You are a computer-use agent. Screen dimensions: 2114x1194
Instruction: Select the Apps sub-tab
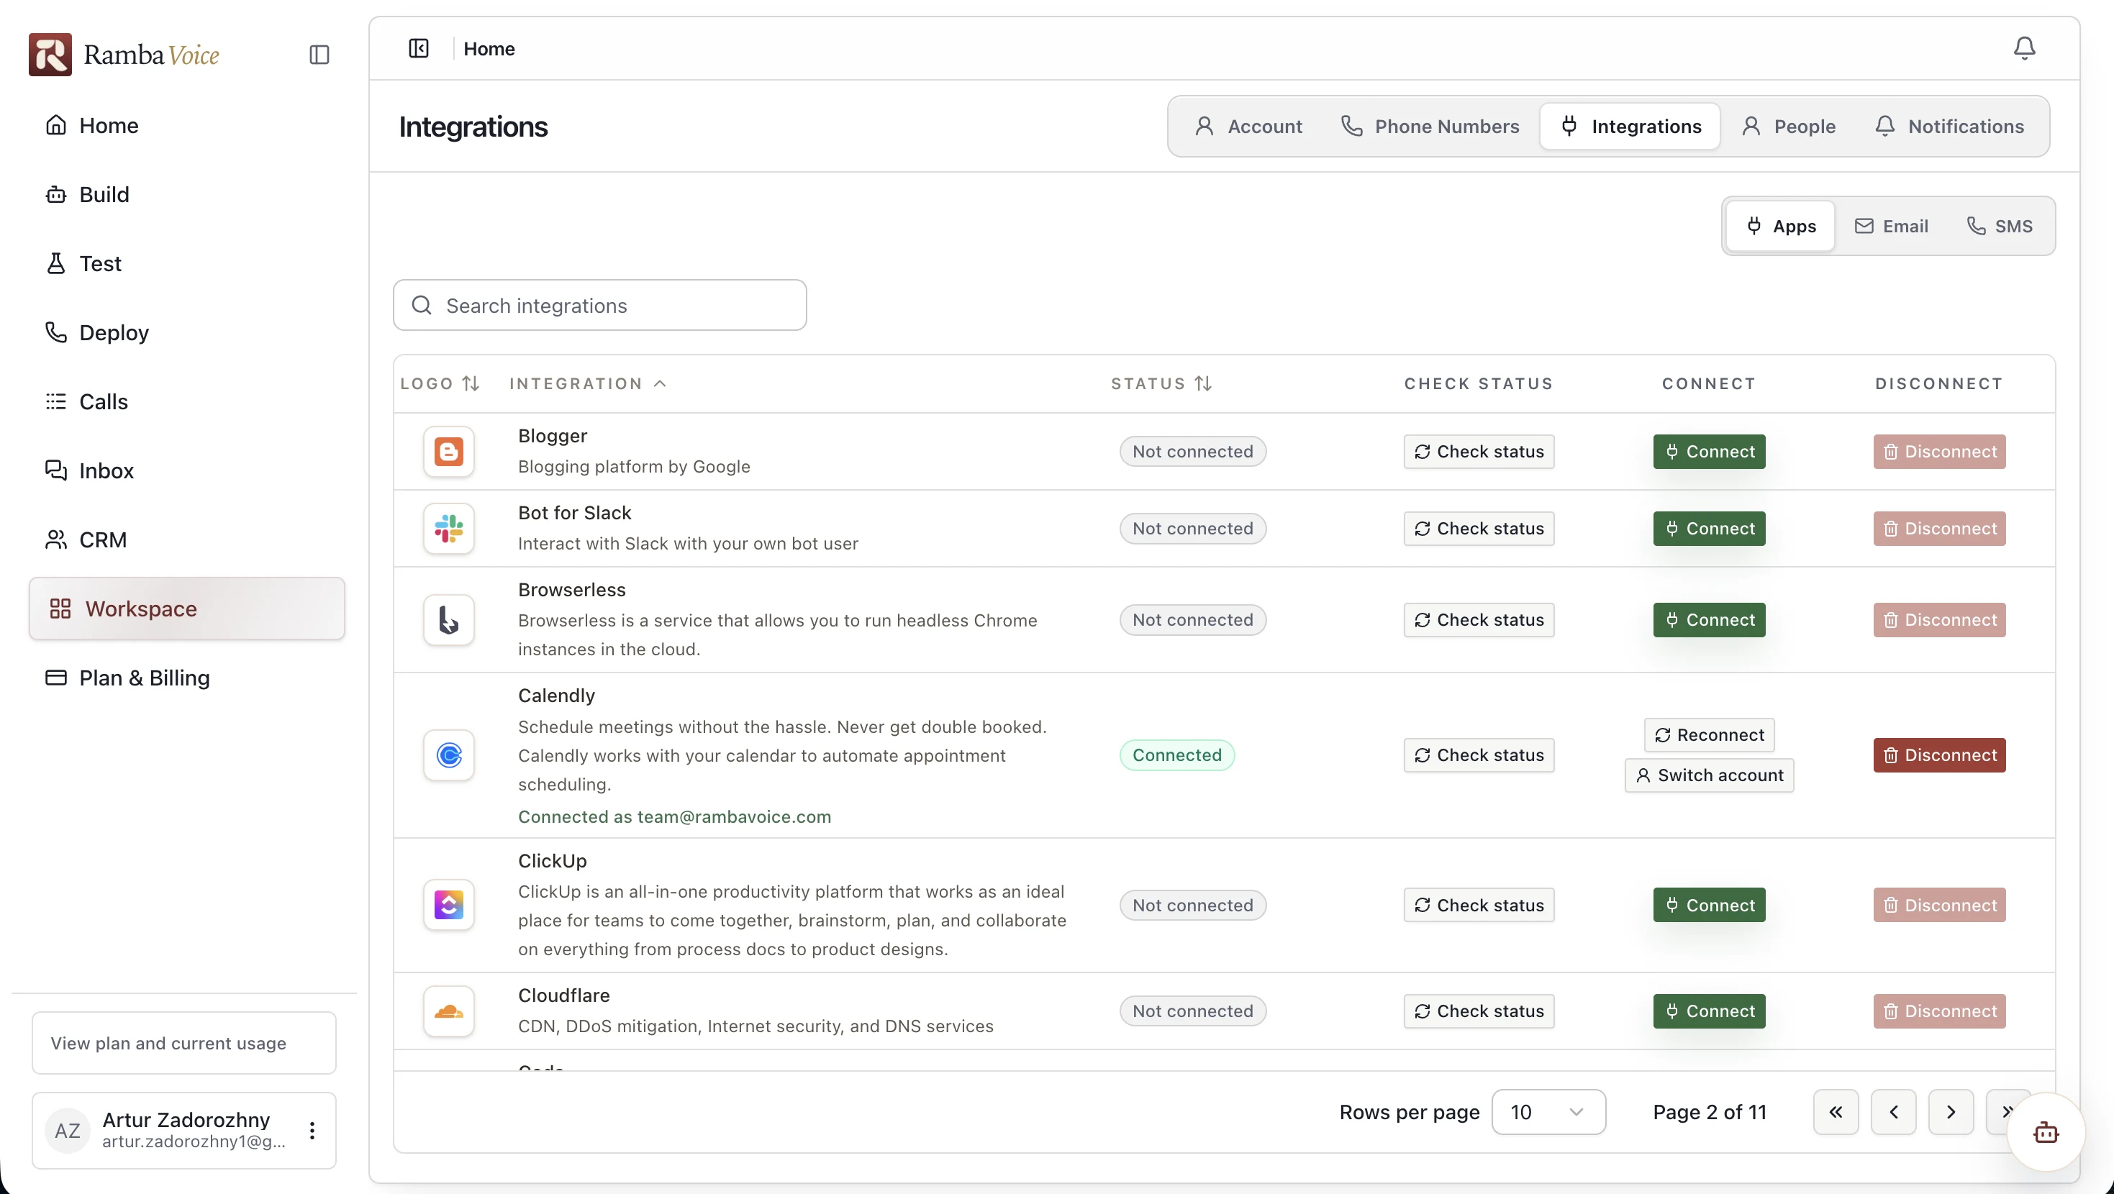(x=1780, y=226)
